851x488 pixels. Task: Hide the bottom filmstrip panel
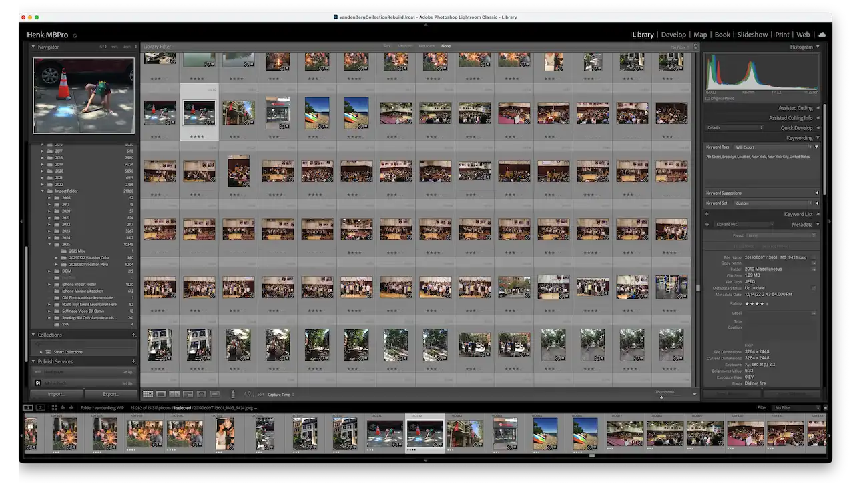click(425, 460)
